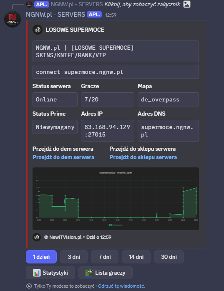Open the player statistics chart image
224x291 pixels.
coord(116,199)
